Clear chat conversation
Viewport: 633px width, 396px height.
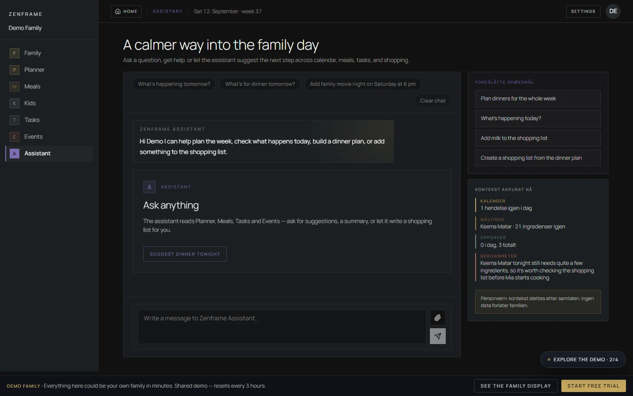433,101
